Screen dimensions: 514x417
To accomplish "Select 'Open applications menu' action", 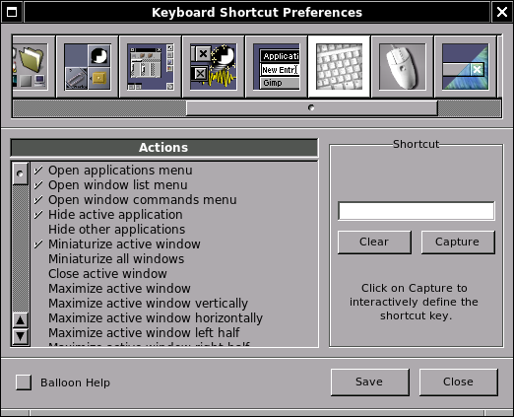I will pyautogui.click(x=174, y=171).
